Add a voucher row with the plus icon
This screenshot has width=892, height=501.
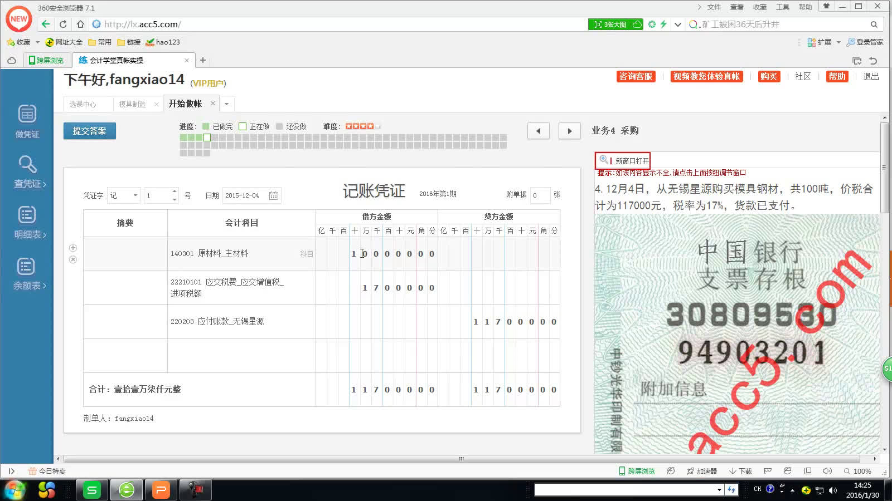72,247
